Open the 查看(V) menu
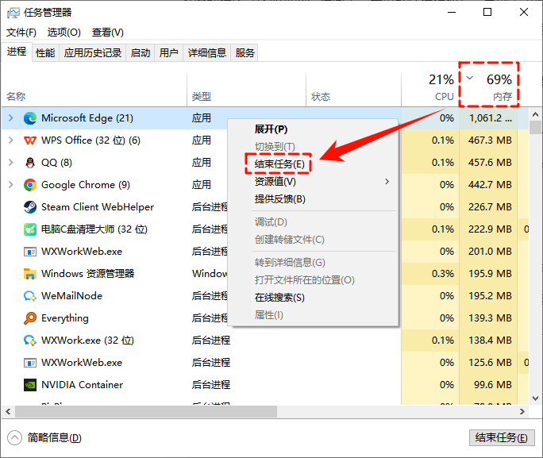Viewport: 543px width, 458px height. click(108, 33)
